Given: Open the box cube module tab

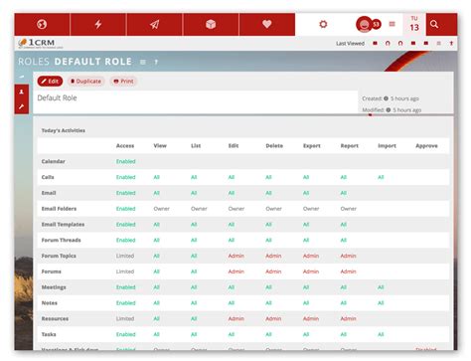Looking at the screenshot, I should [x=211, y=24].
